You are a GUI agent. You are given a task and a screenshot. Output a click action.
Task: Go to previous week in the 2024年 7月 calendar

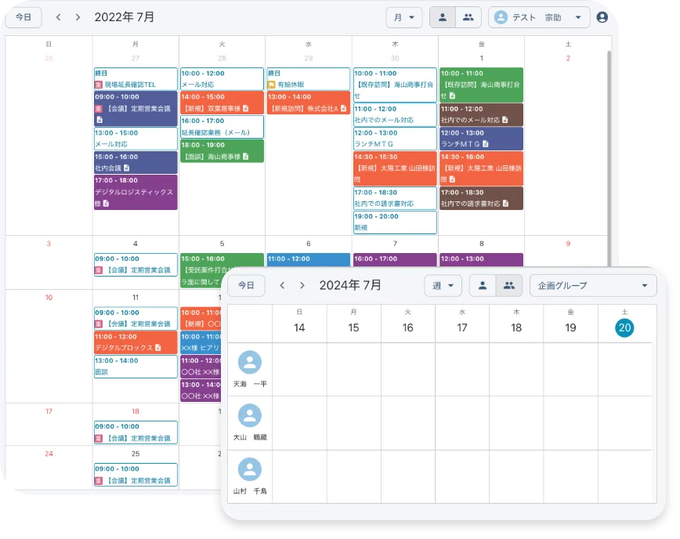pyautogui.click(x=282, y=285)
